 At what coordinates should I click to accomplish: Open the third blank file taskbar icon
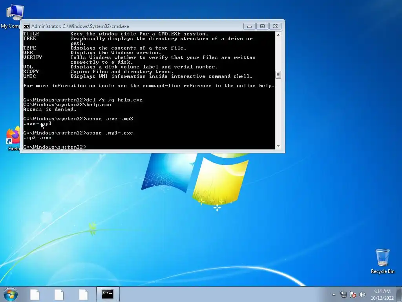[x=83, y=295]
